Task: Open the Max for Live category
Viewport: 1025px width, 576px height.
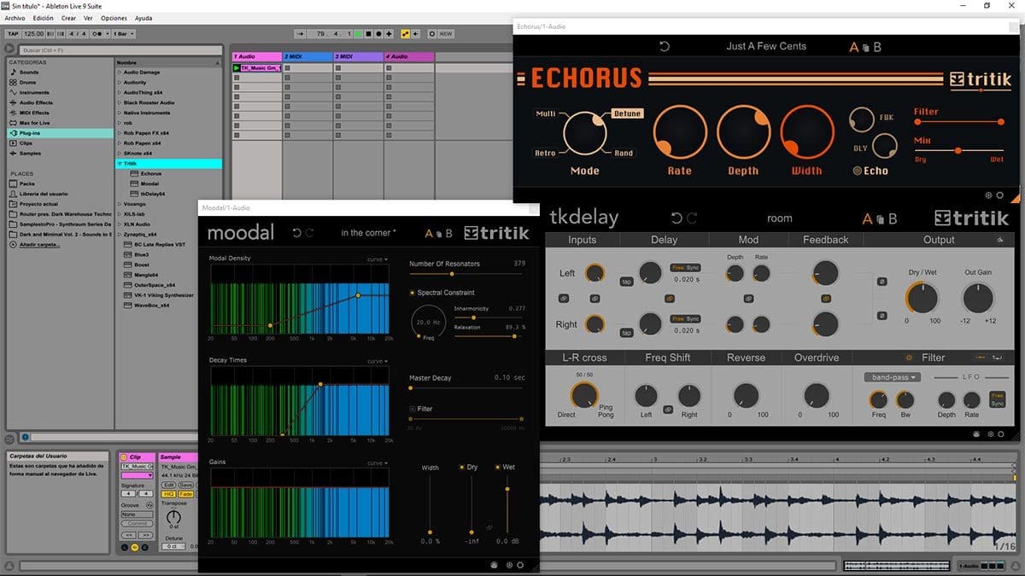Action: tap(35, 123)
